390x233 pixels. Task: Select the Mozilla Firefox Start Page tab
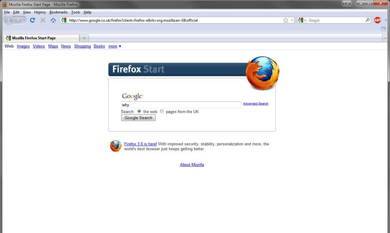point(41,38)
